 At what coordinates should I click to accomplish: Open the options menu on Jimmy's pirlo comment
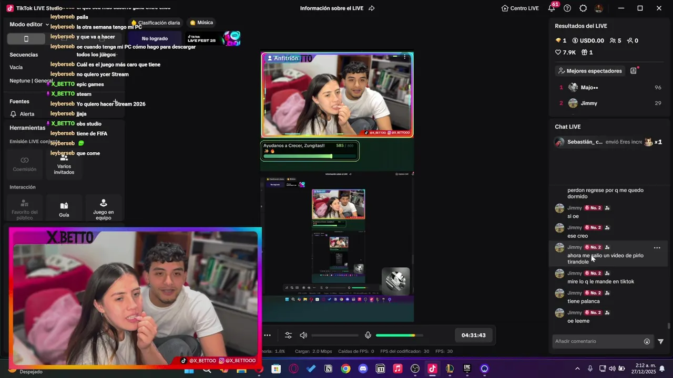coord(657,247)
